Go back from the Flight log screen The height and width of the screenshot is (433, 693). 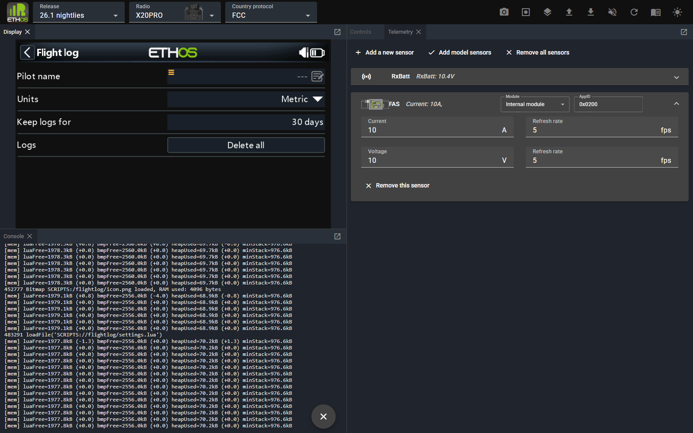[x=27, y=52]
